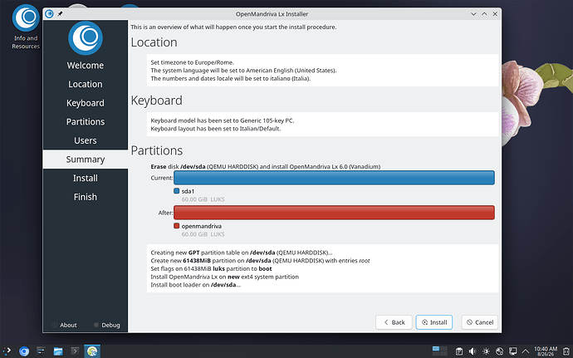The height and width of the screenshot is (358, 573).
Task: Click the 'Location' section heading
Action: pyautogui.click(x=154, y=42)
